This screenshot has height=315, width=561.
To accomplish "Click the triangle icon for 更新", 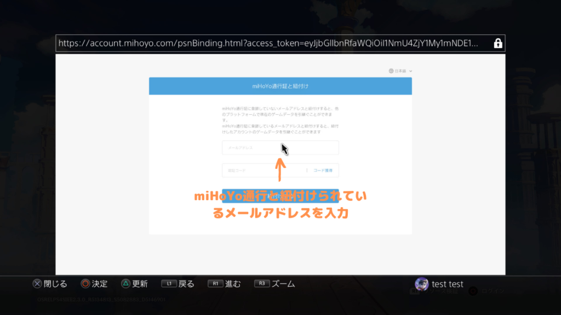I will [x=125, y=284].
